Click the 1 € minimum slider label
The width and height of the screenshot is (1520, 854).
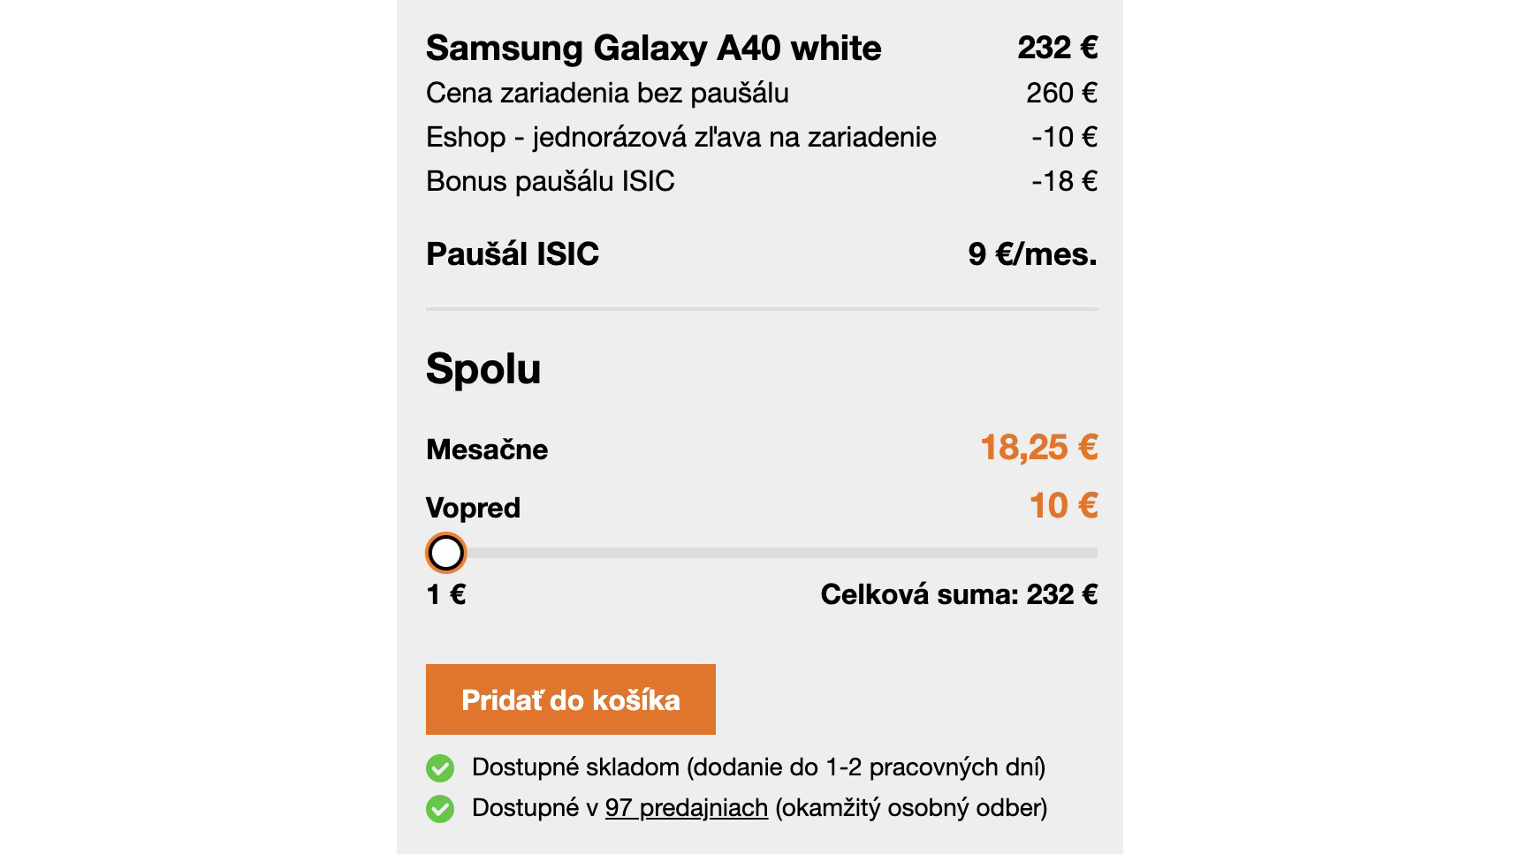coord(445,594)
